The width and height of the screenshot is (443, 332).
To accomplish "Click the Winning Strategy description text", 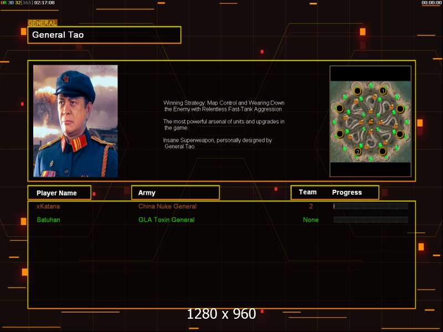I will click(x=224, y=106).
